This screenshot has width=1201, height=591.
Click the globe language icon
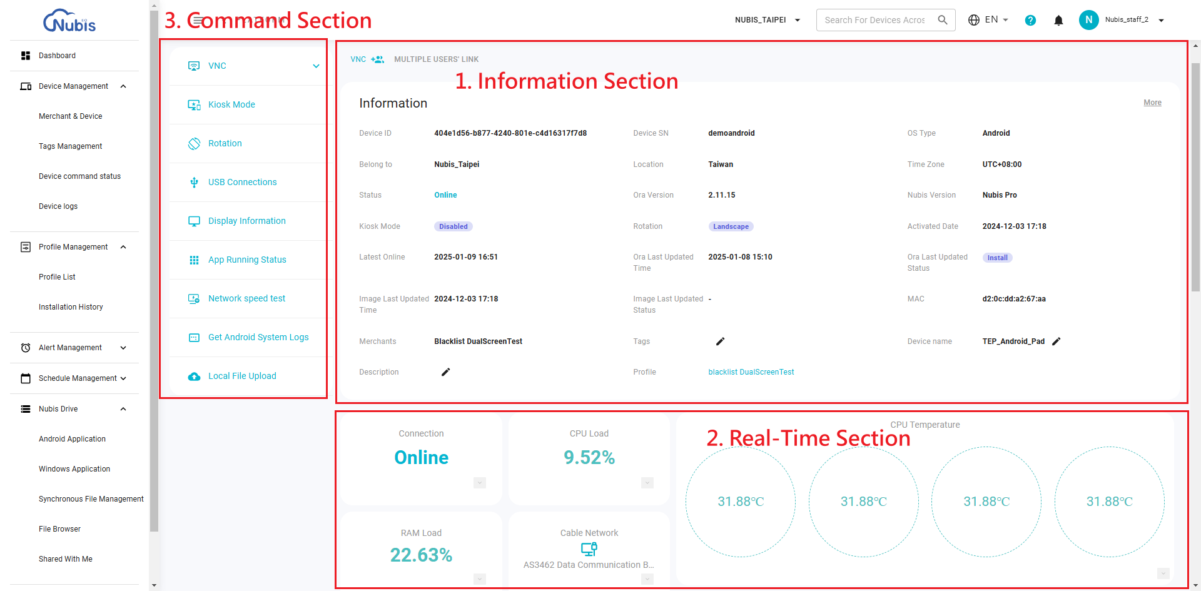tap(974, 20)
